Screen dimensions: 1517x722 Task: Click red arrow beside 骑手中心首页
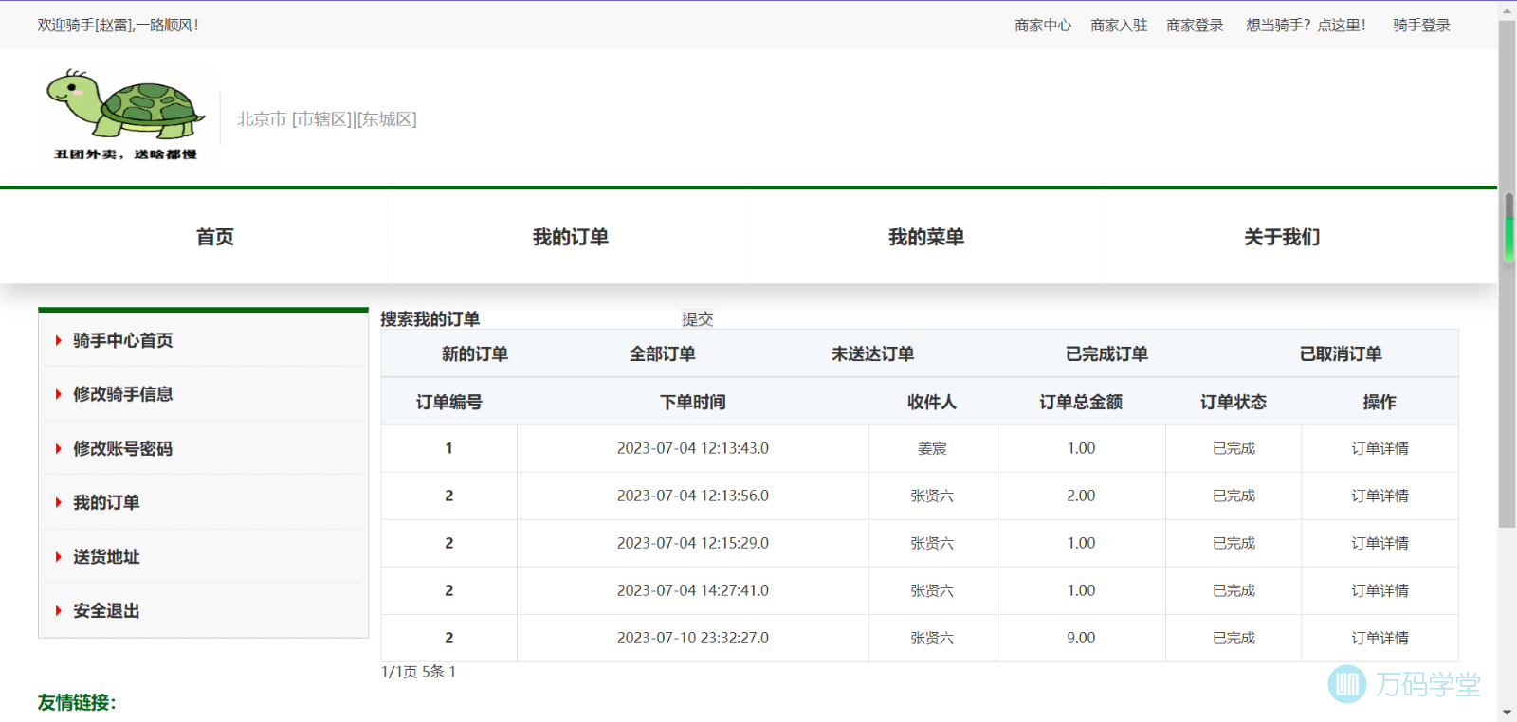coord(58,340)
